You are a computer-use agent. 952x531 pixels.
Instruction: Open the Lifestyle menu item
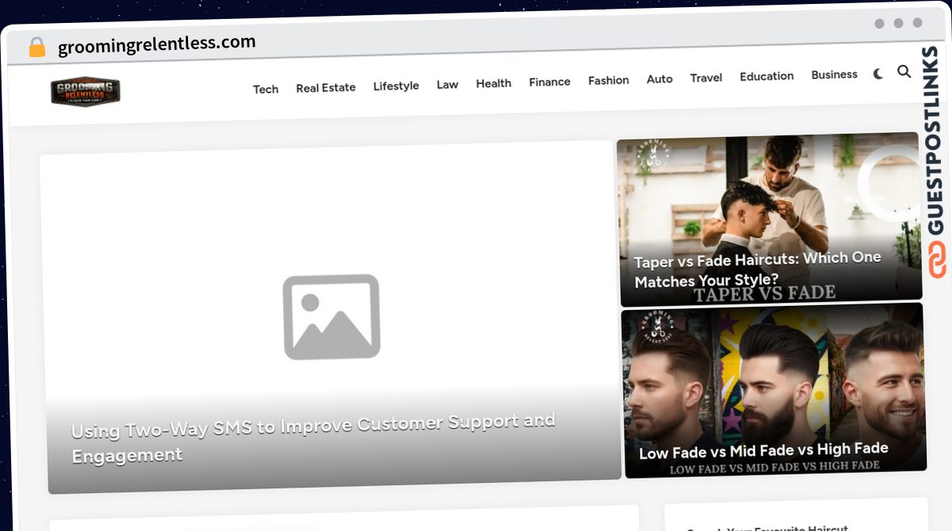point(396,86)
